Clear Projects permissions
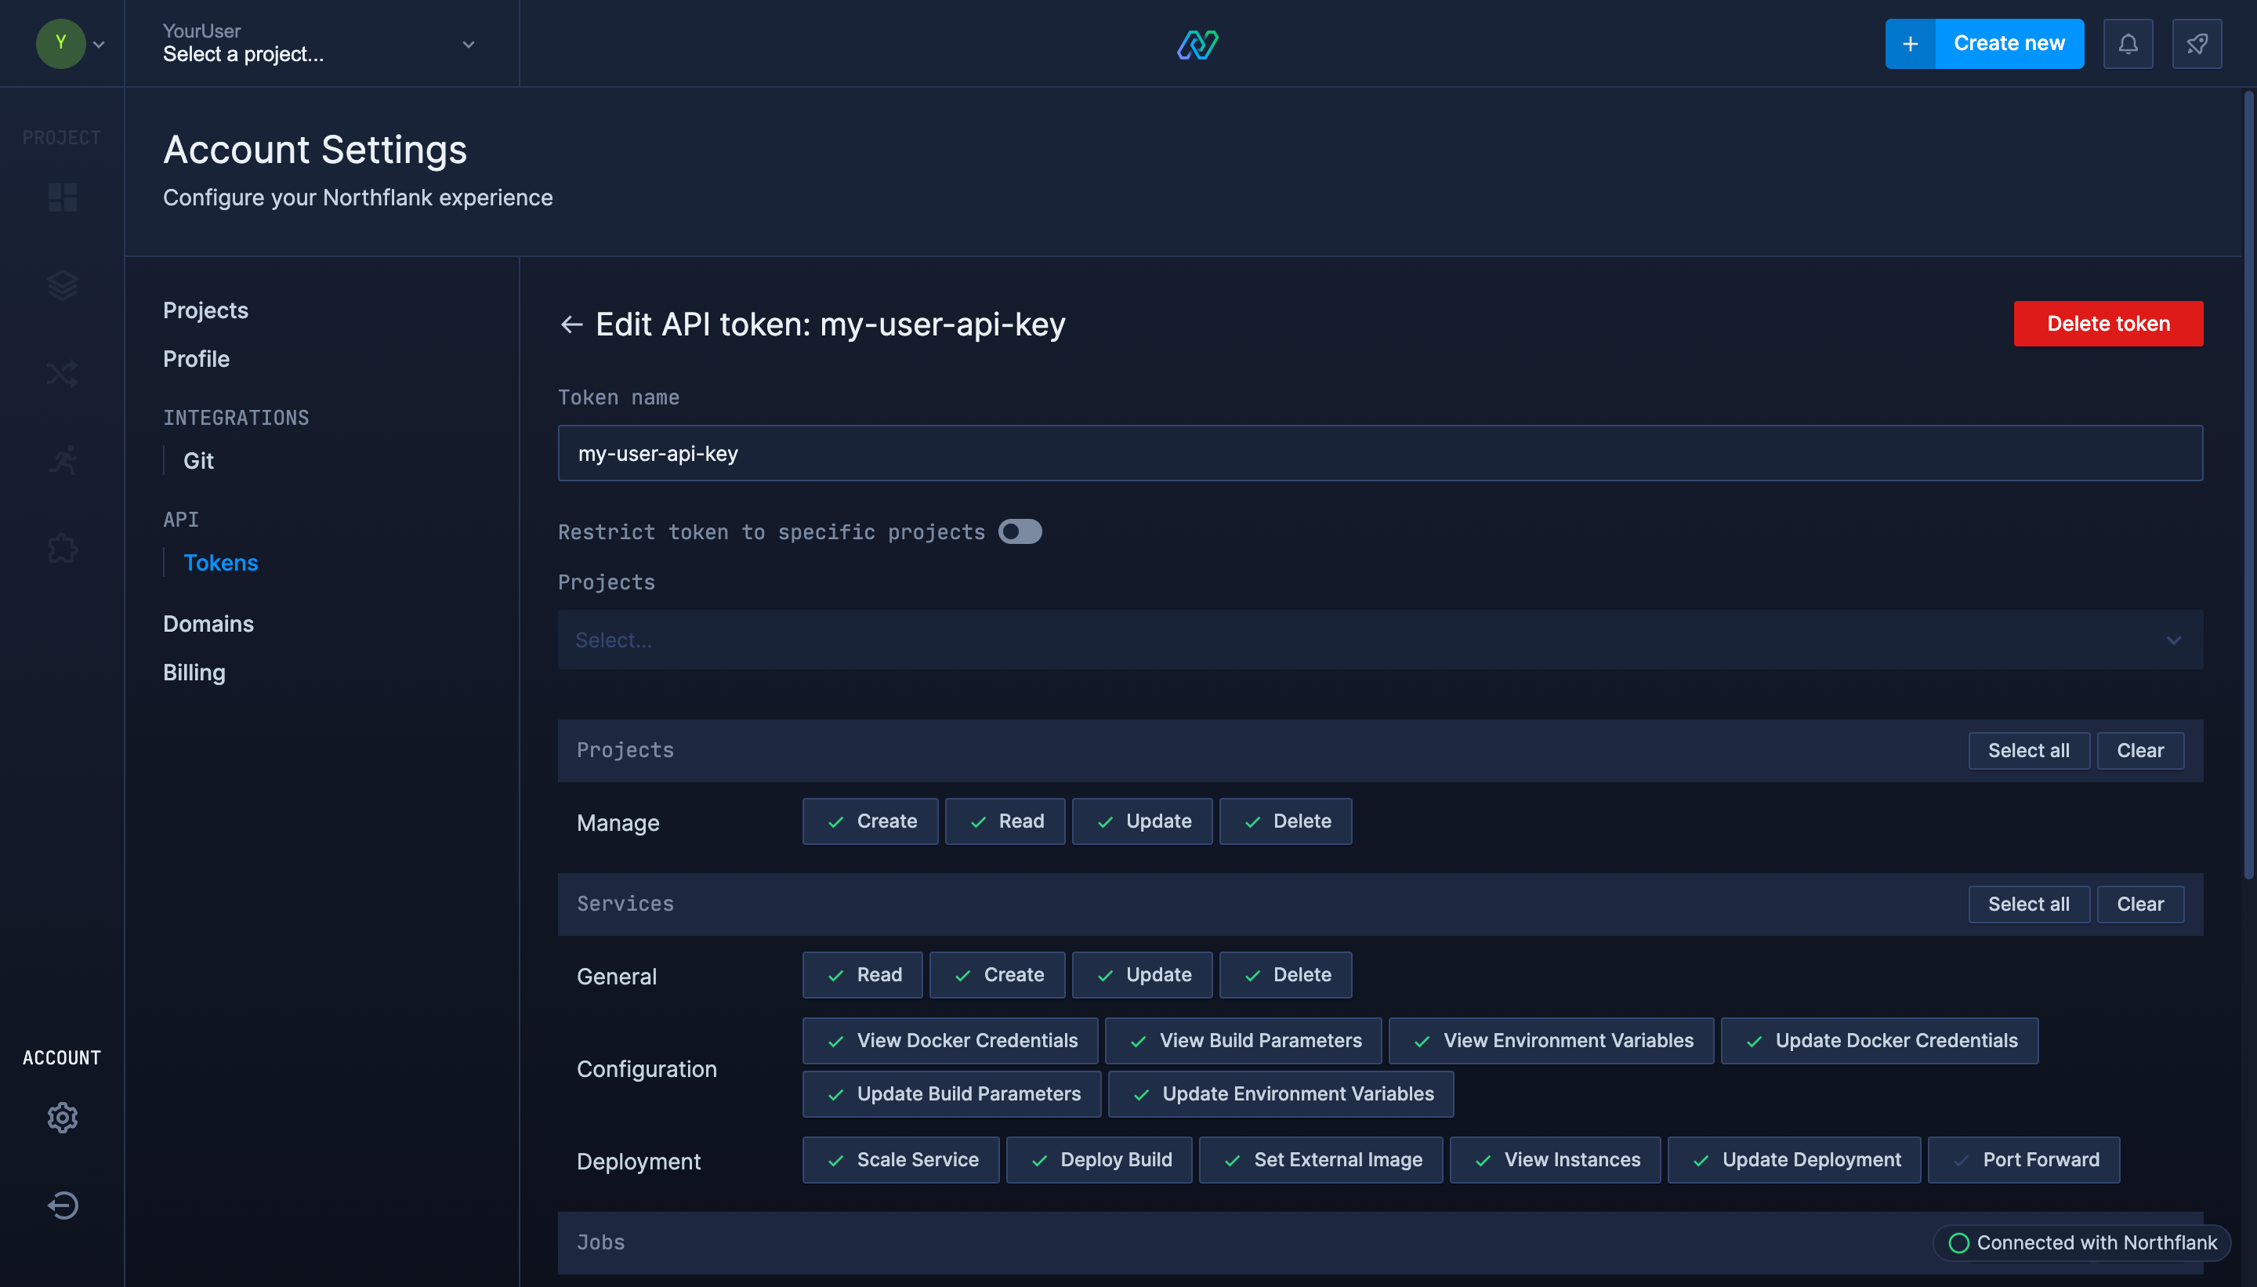The height and width of the screenshot is (1287, 2257). [x=2139, y=750]
